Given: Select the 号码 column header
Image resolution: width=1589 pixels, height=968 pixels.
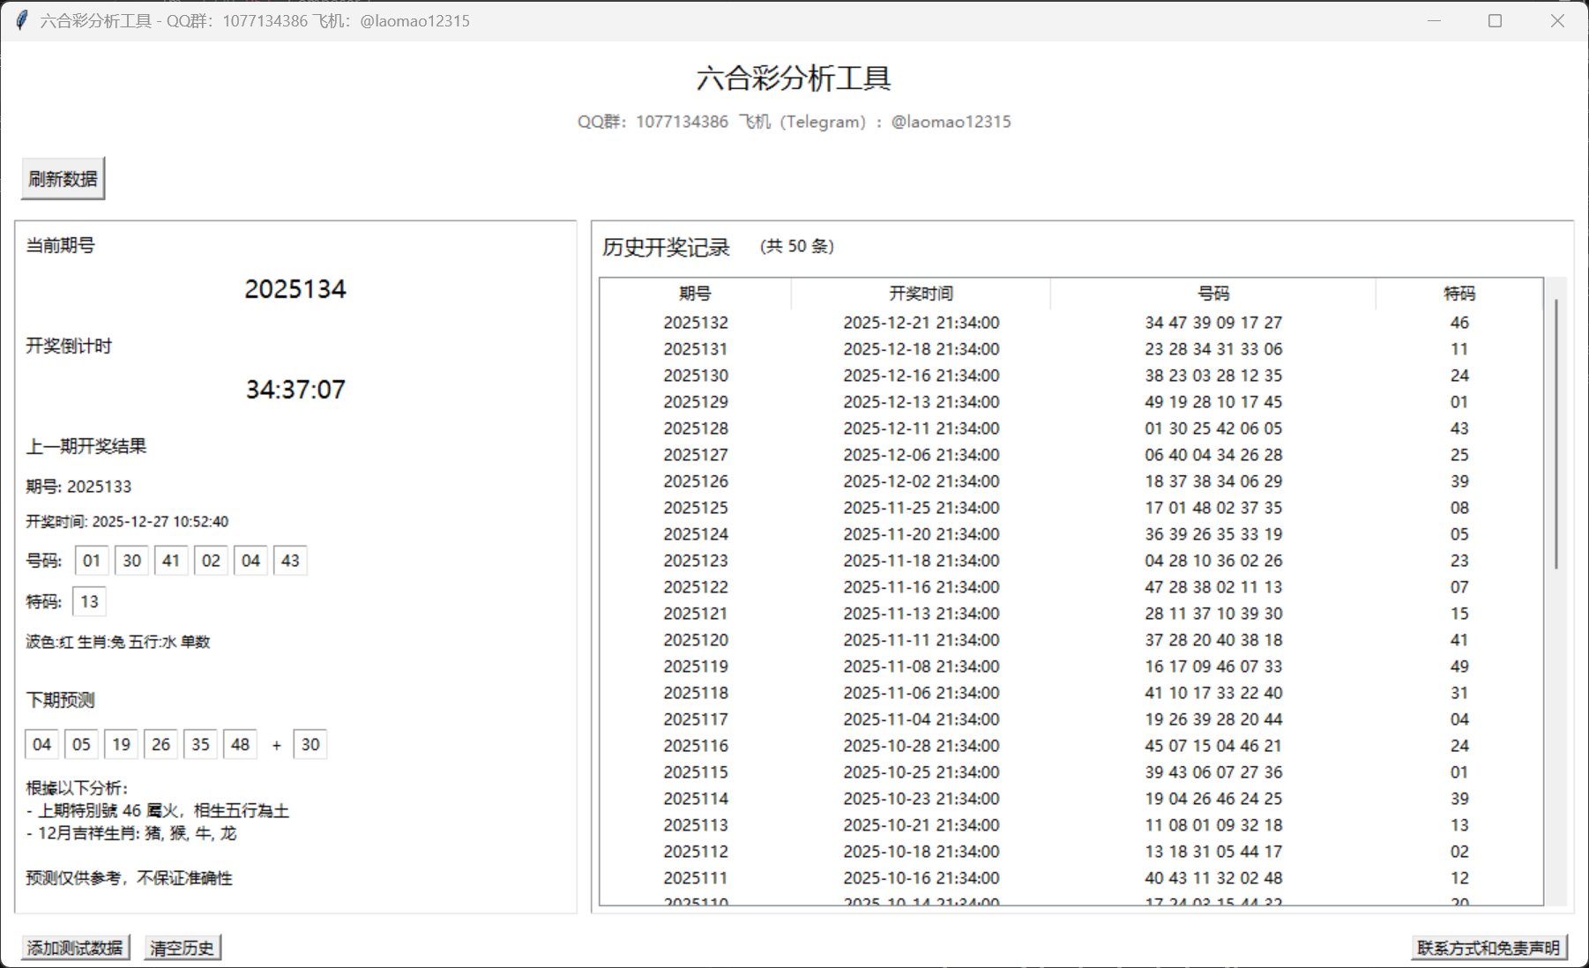Looking at the screenshot, I should 1212,294.
